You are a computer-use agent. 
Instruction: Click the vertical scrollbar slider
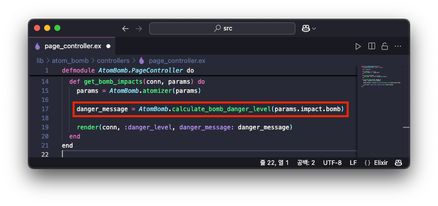click(406, 127)
